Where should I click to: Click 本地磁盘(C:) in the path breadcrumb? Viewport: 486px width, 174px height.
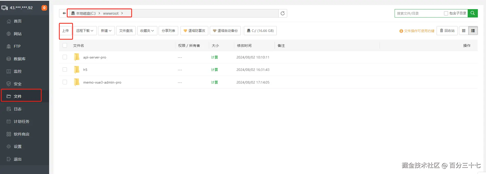pos(86,13)
